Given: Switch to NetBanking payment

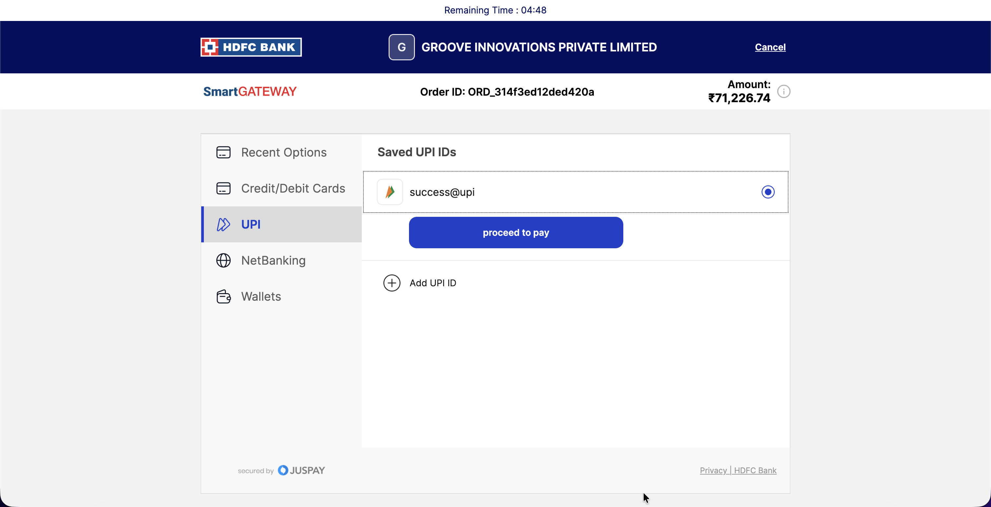Looking at the screenshot, I should 281,261.
